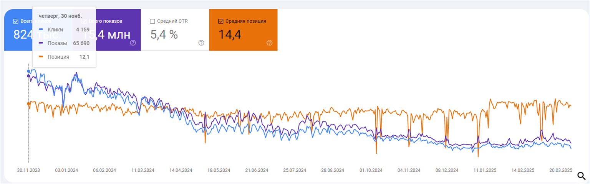The width and height of the screenshot is (590, 184).
Task: Click the blue clicks data point on chart
Action: pyautogui.click(x=28, y=71)
